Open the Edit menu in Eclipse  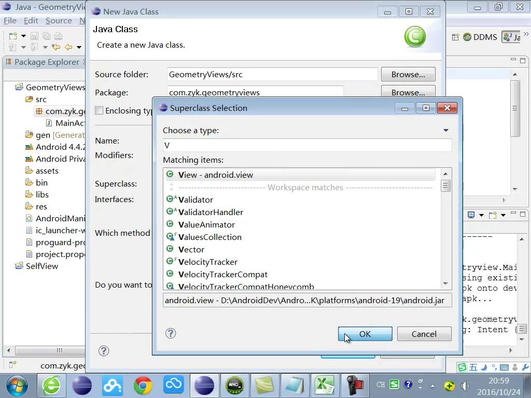click(31, 21)
